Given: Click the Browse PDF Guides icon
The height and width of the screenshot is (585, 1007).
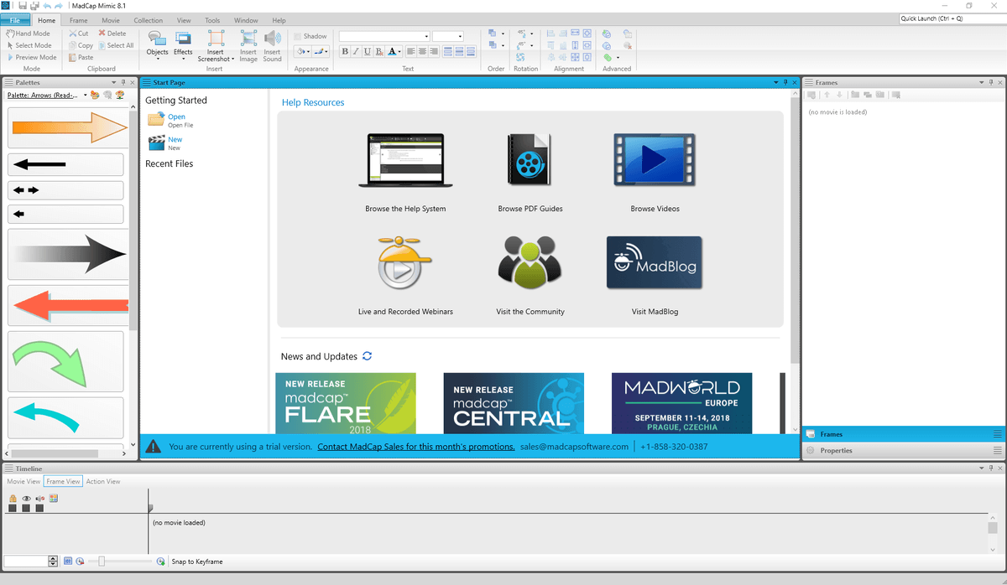Looking at the screenshot, I should [529, 159].
